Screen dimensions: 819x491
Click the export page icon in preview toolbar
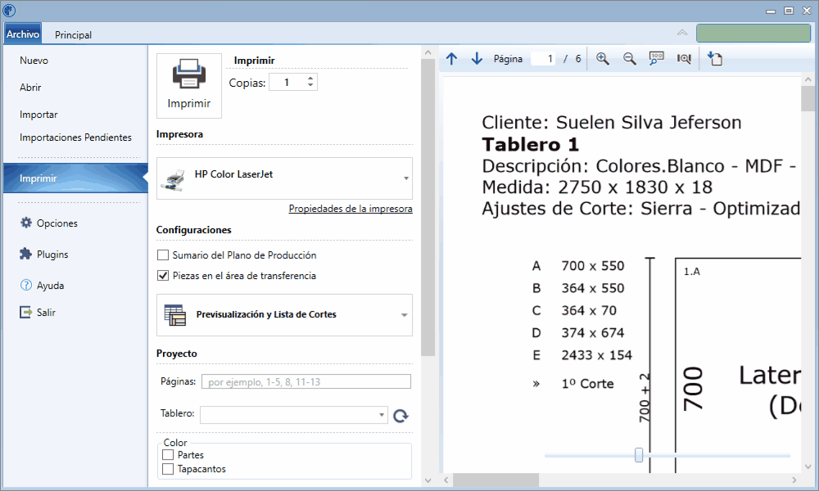(714, 59)
